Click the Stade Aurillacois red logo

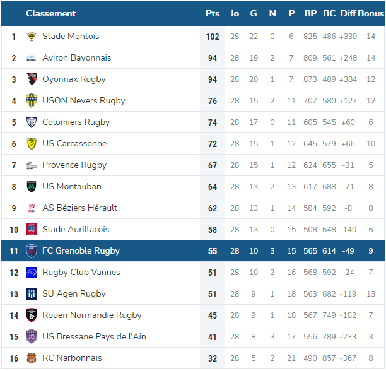32,230
